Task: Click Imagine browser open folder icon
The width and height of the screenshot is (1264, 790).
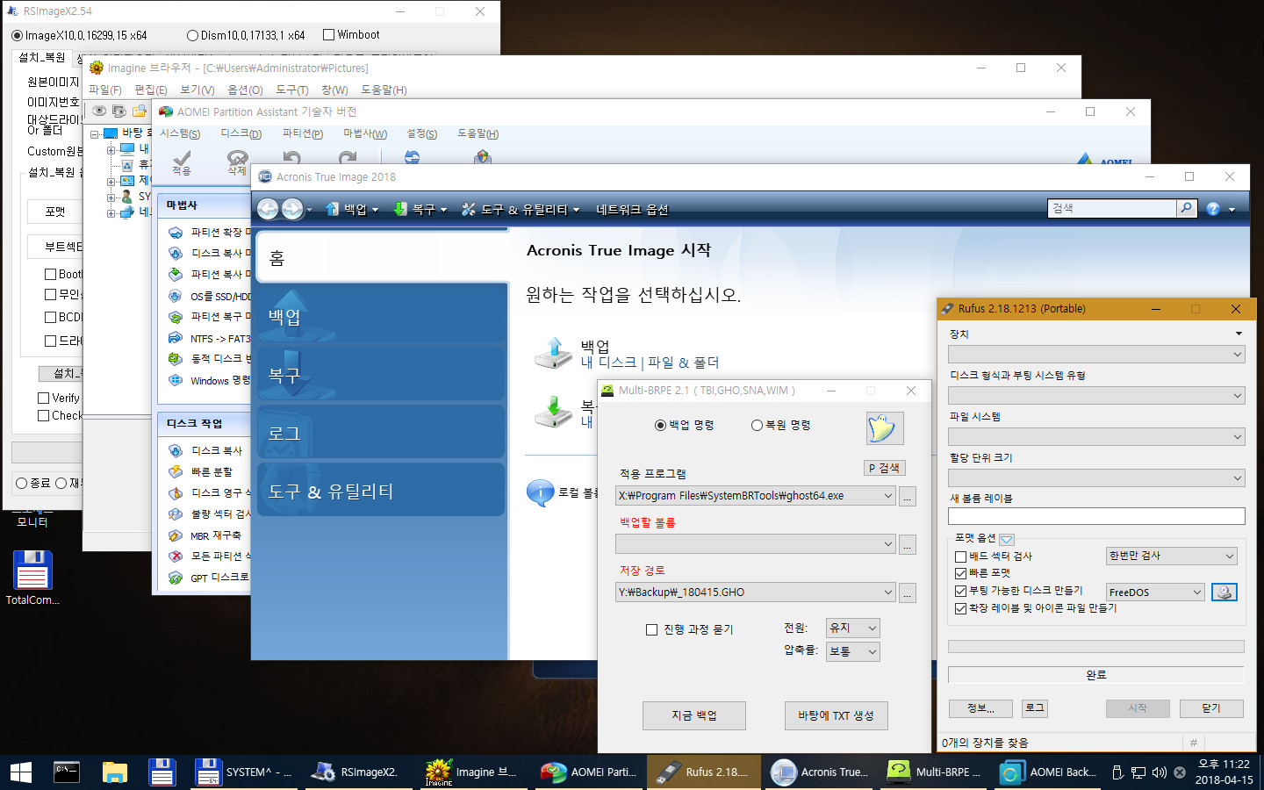Action: tap(139, 111)
